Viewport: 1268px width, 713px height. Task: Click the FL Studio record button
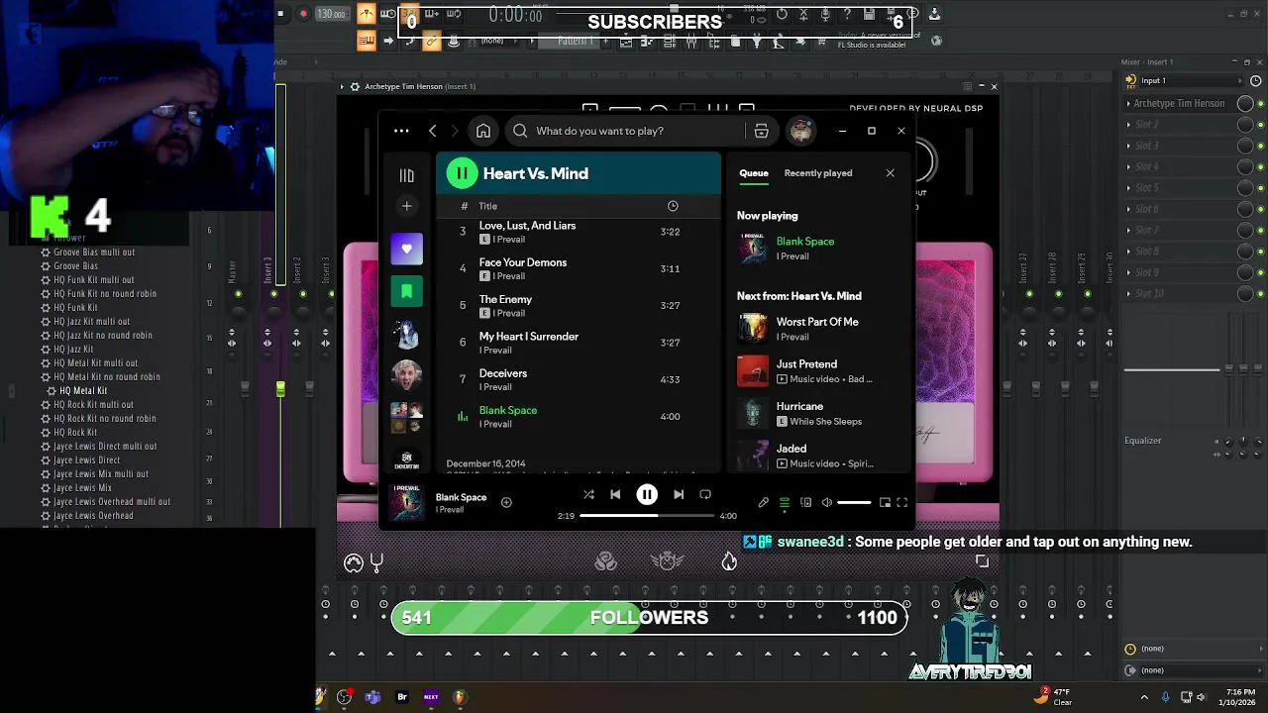point(303,14)
